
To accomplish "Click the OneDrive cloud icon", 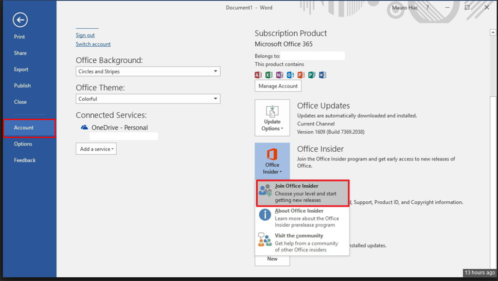I will (84, 127).
